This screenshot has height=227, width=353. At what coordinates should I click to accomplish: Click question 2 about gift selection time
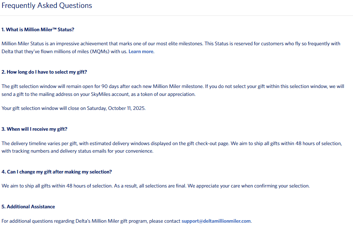click(x=44, y=72)
